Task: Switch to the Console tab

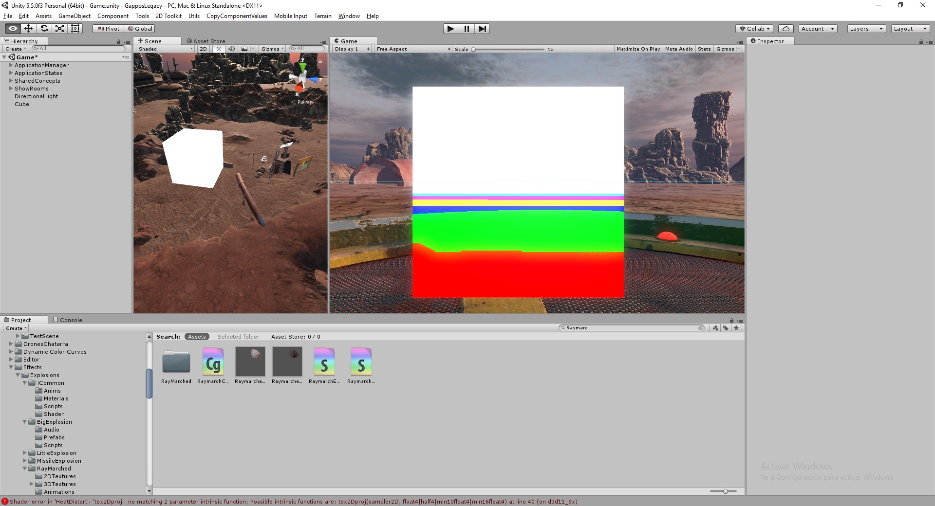Action: click(x=67, y=320)
